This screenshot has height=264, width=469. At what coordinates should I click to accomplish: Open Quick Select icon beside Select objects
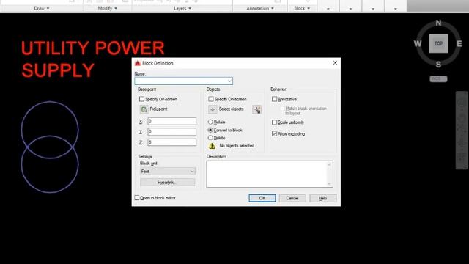tap(257, 109)
